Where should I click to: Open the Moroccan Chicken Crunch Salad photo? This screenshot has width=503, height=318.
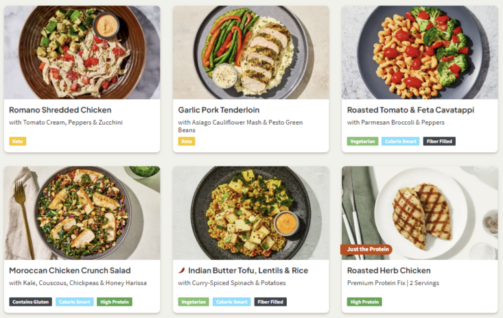point(82,212)
